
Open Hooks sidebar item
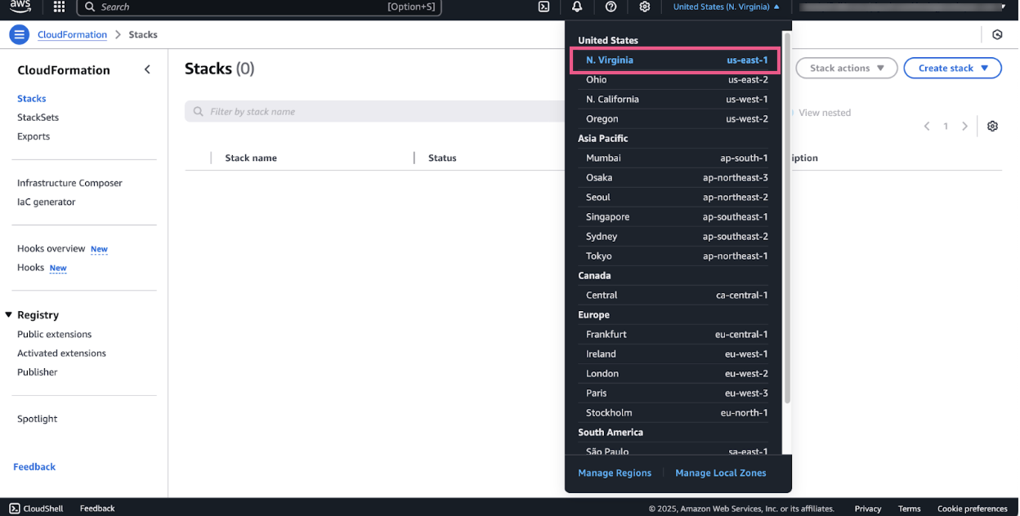(30, 267)
